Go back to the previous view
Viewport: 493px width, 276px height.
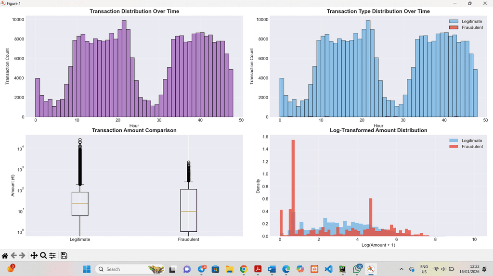[13, 256]
